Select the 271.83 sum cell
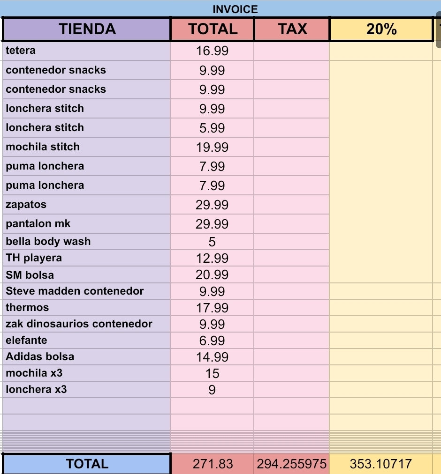 (213, 464)
